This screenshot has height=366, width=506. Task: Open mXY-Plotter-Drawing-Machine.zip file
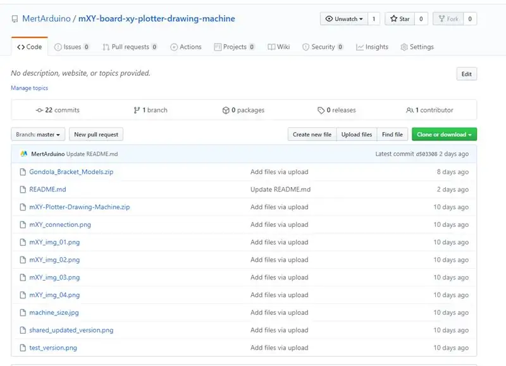coord(80,207)
